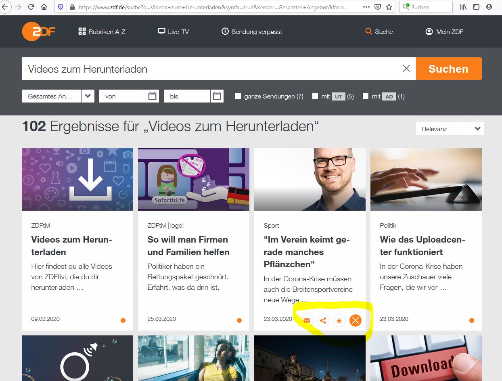Bookmark this page with star icon

pyautogui.click(x=389, y=7)
